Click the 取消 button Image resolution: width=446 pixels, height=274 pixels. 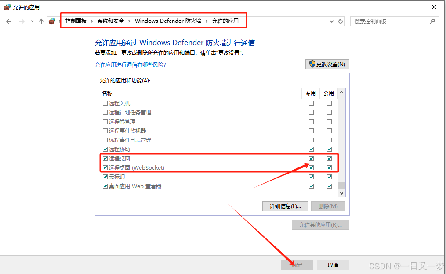[333, 265]
